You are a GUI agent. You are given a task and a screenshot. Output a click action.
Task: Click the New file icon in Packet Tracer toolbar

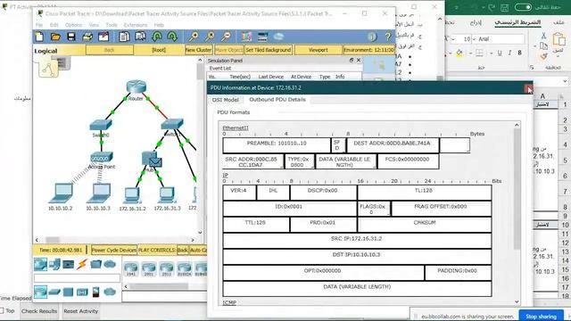pyautogui.click(x=39, y=37)
